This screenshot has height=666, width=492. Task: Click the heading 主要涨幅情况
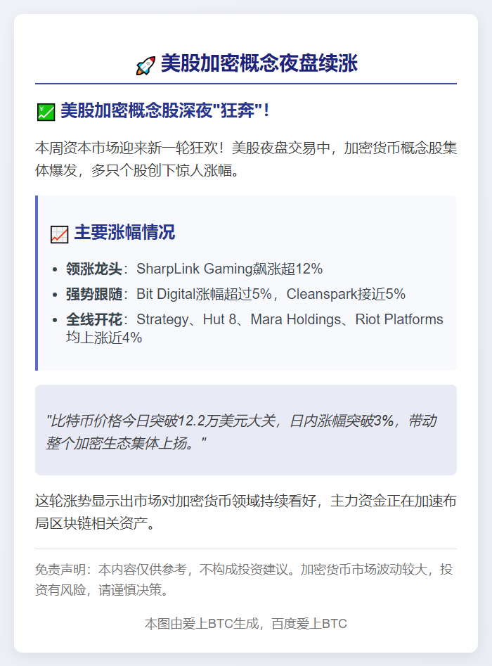click(x=124, y=233)
